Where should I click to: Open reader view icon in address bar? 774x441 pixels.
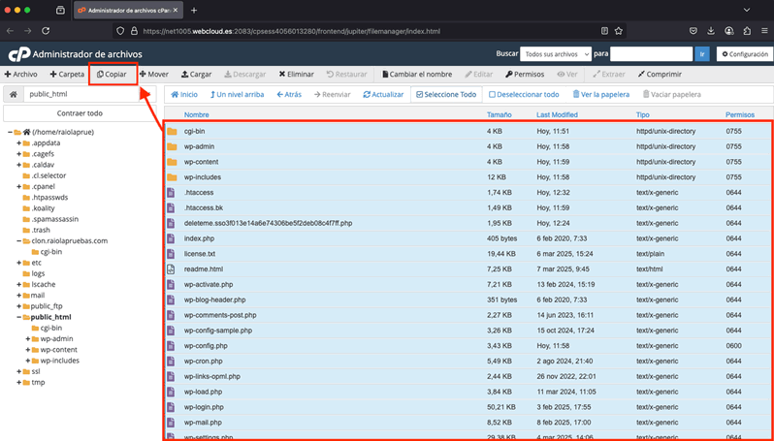tap(604, 31)
